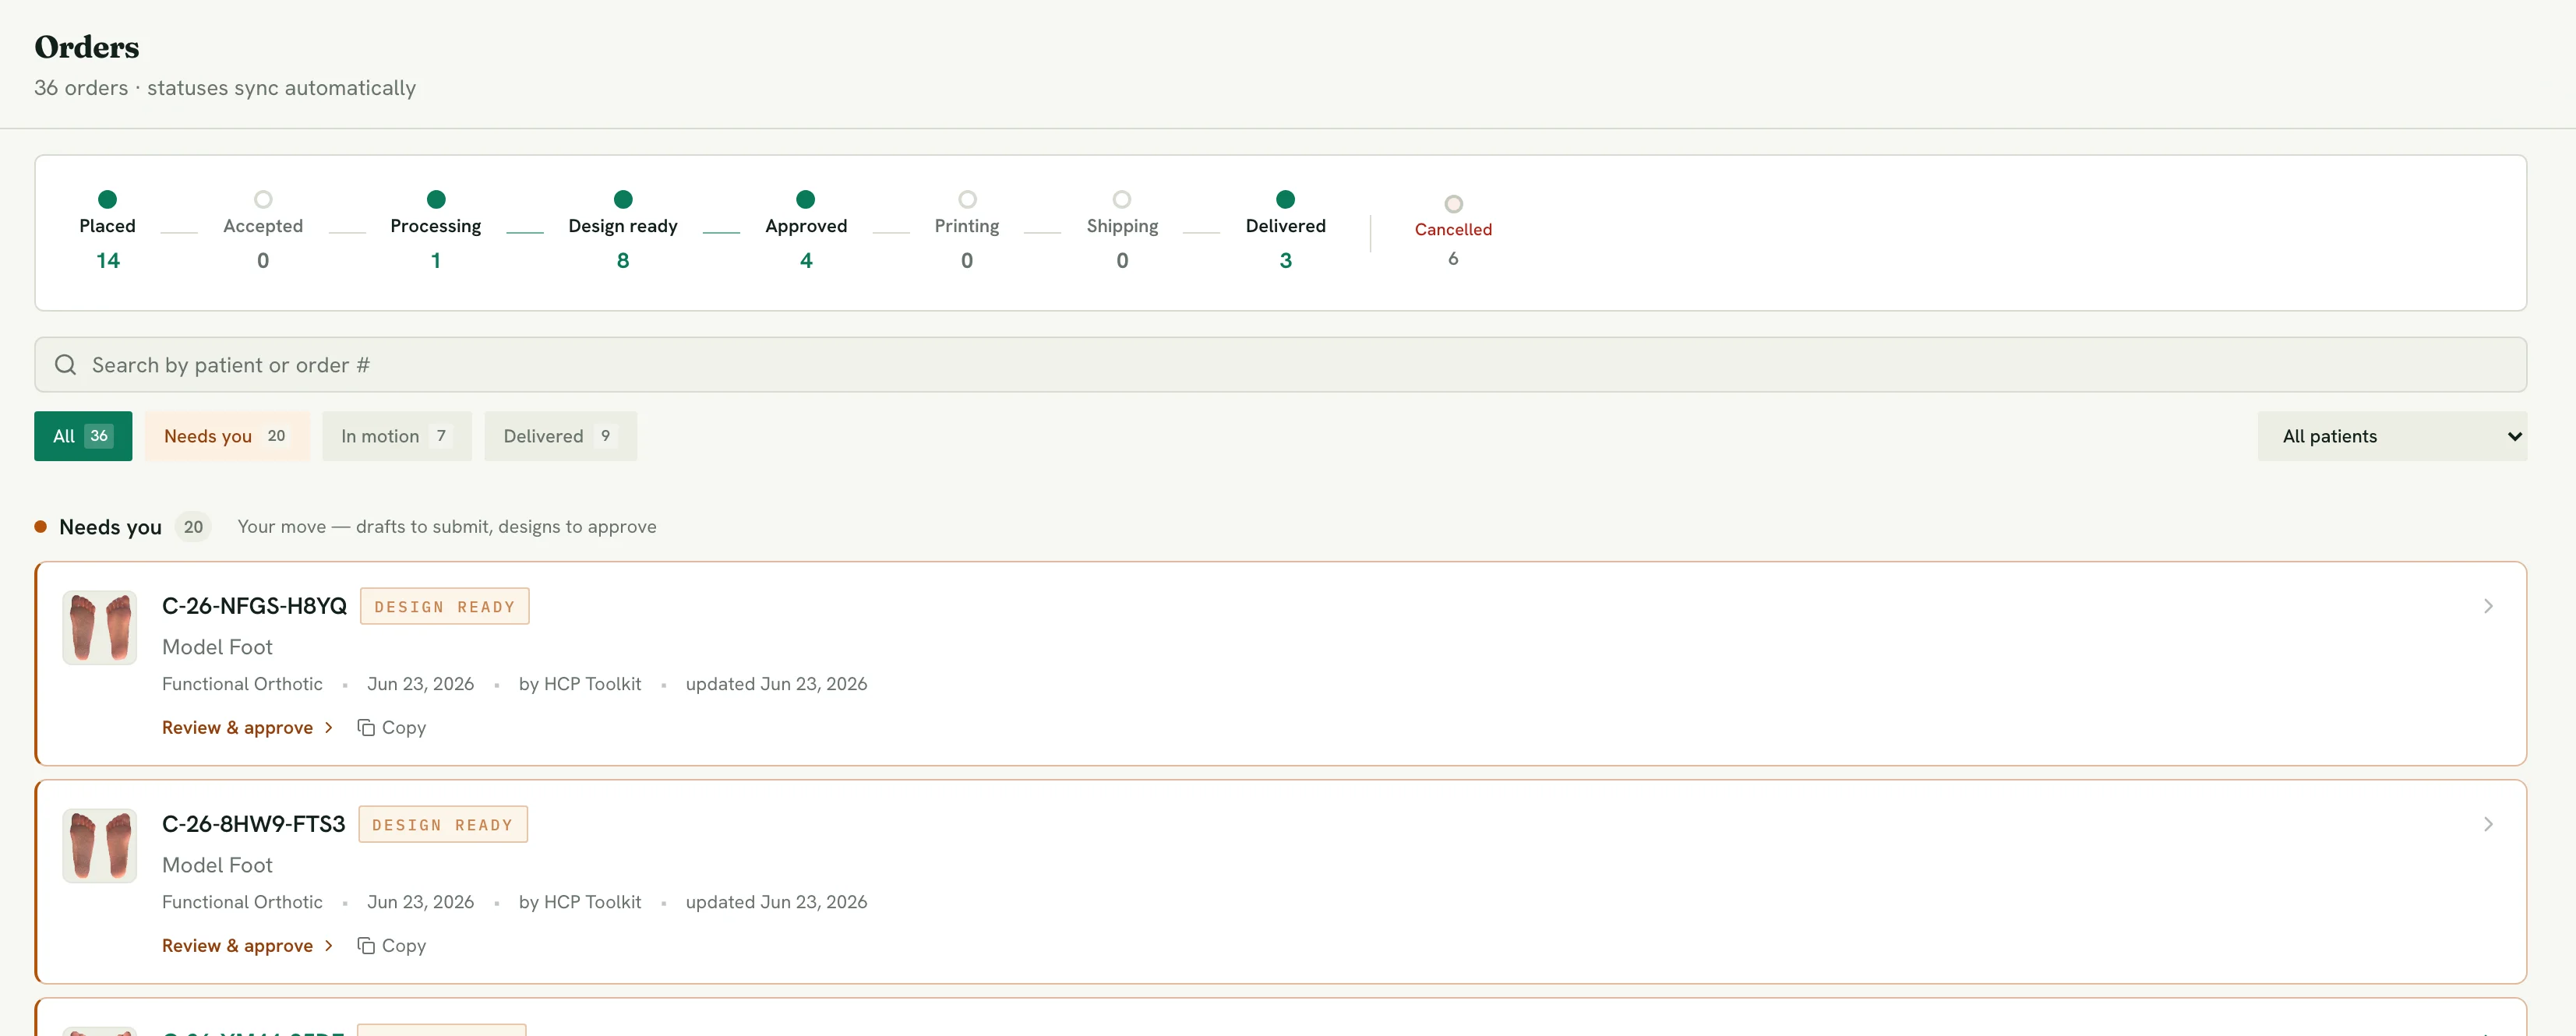This screenshot has width=2576, height=1036.
Task: Select the Design ready status step
Action: click(622, 230)
